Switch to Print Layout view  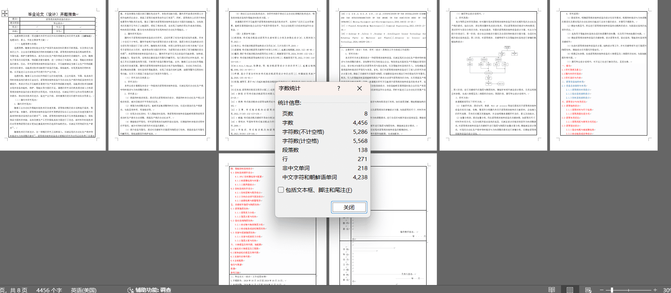tap(570, 290)
